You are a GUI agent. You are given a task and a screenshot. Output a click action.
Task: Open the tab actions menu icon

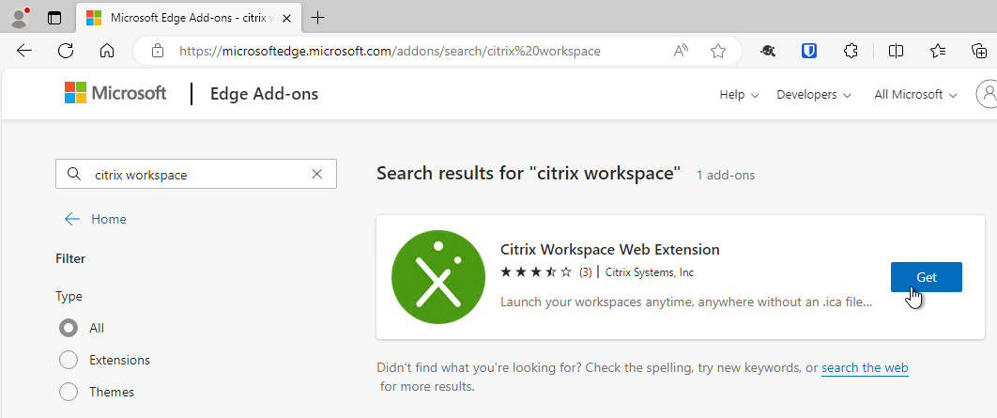click(54, 18)
